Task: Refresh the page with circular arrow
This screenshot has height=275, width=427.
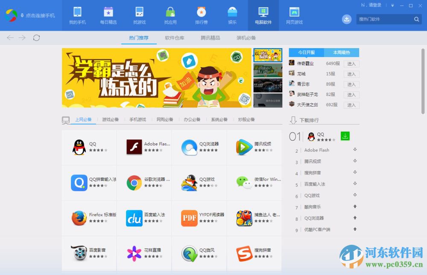Action: click(36, 38)
